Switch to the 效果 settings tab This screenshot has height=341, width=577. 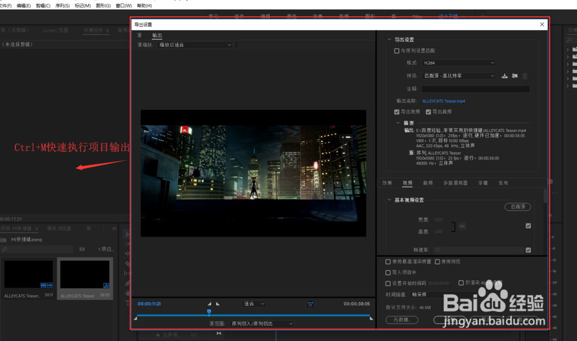coord(387,183)
